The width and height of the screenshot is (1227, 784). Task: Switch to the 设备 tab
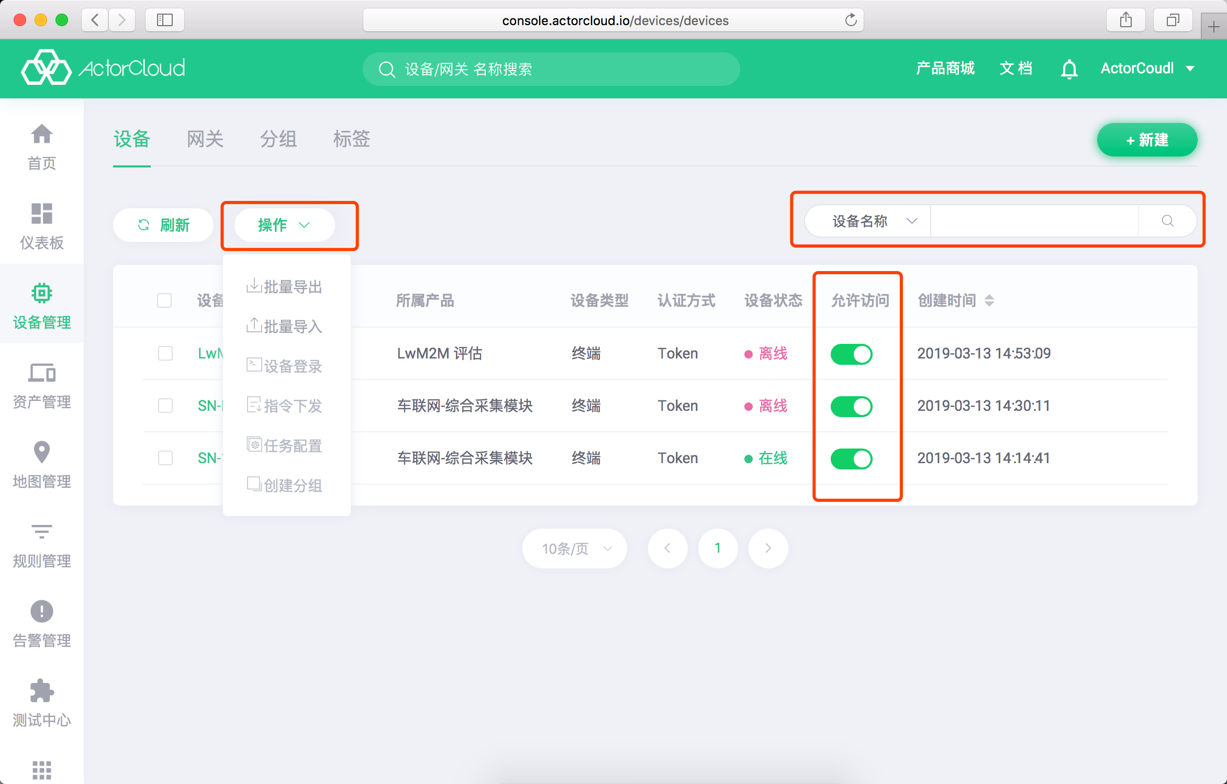point(132,139)
